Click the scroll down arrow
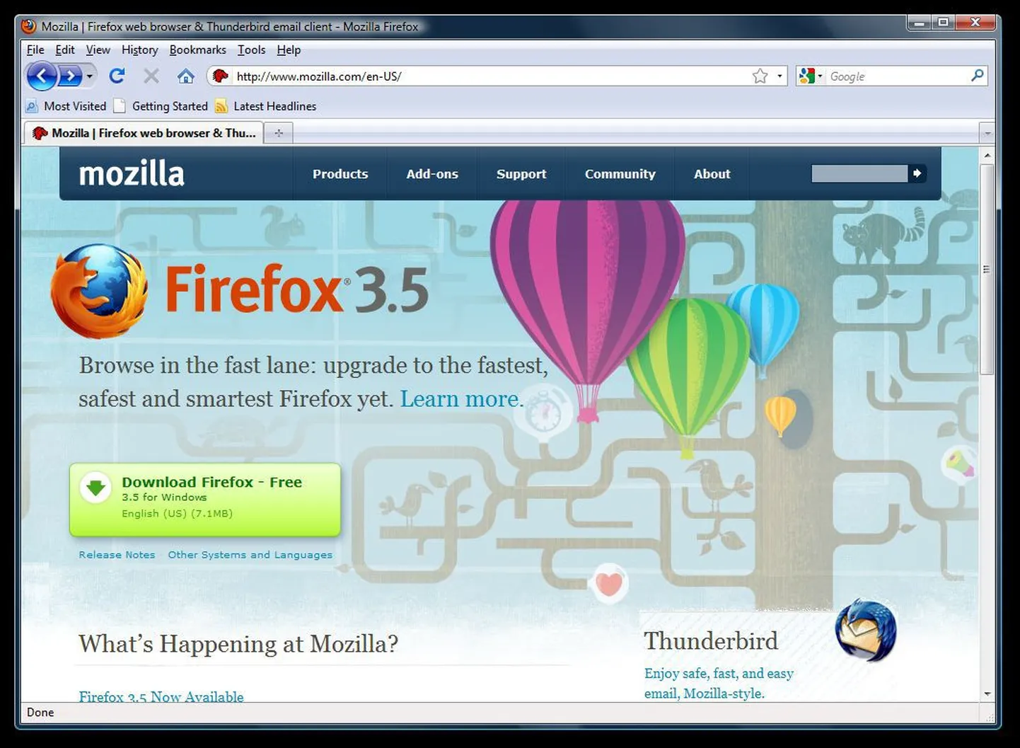 pyautogui.click(x=987, y=694)
